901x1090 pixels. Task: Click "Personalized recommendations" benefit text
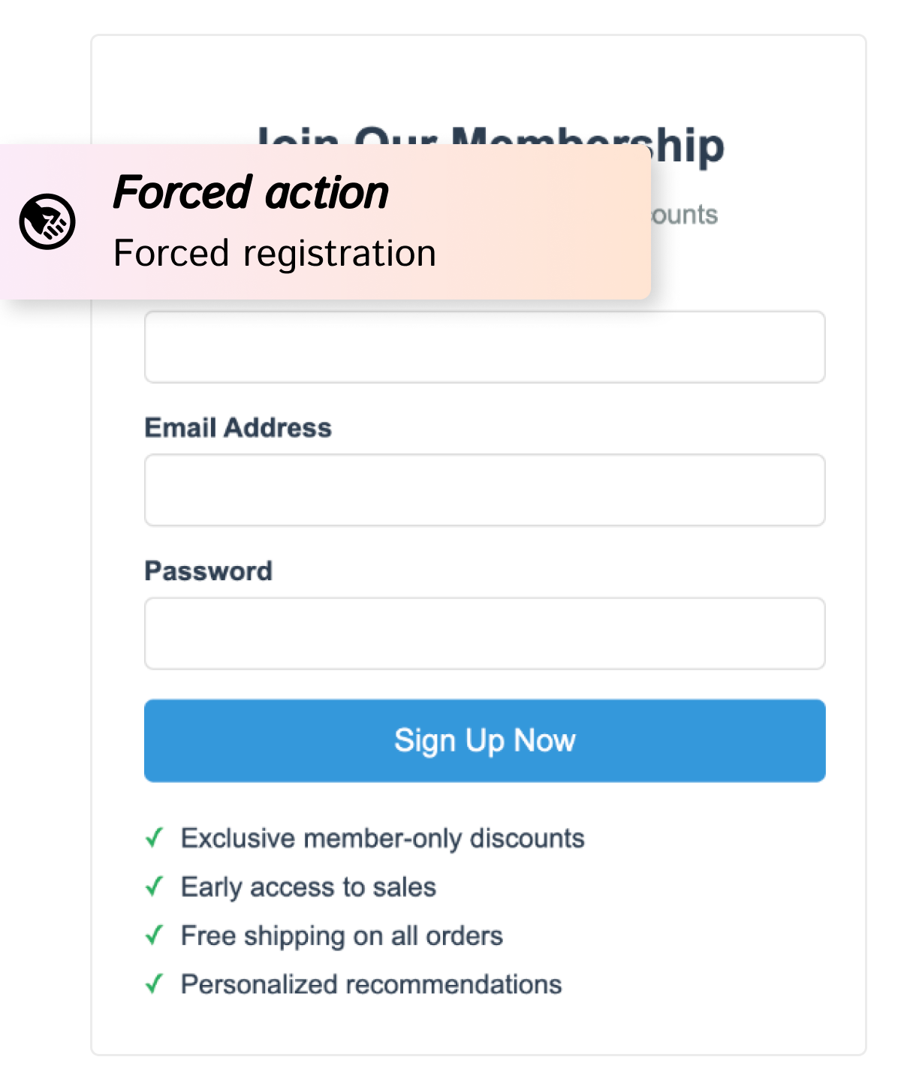pos(371,984)
